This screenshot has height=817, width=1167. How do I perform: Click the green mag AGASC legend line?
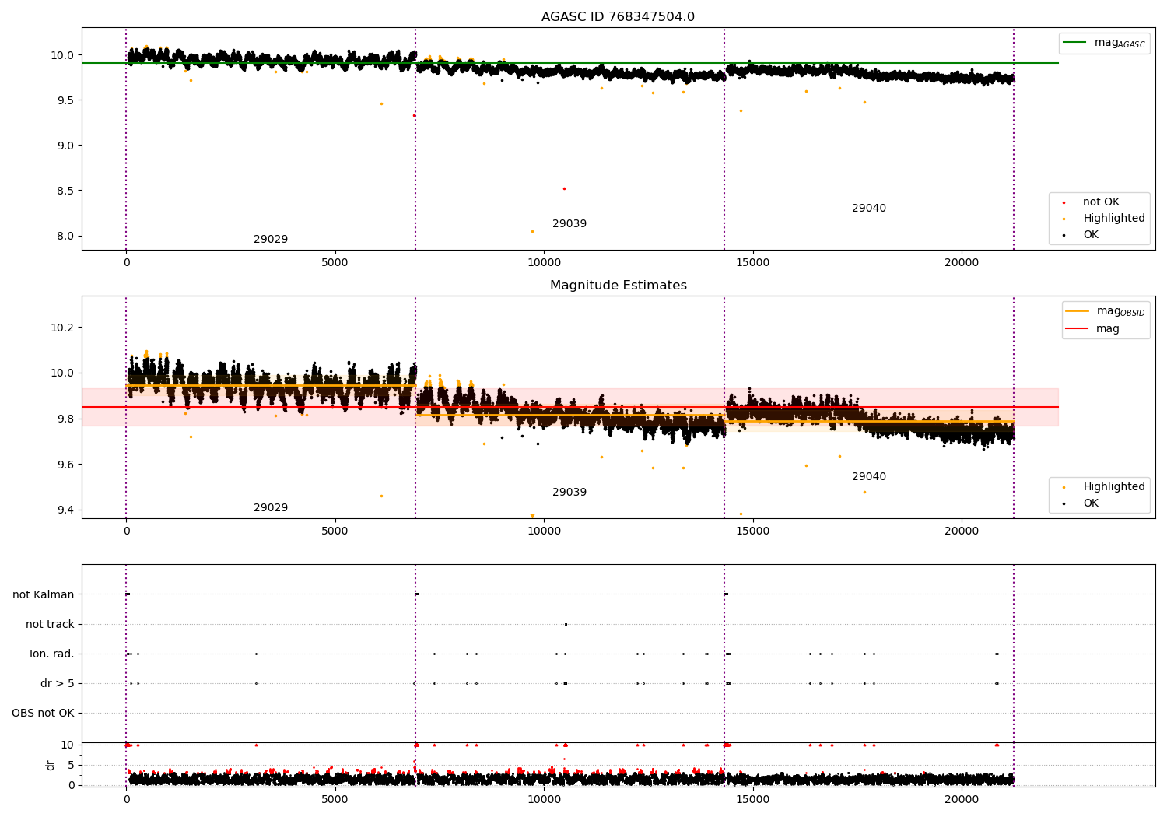(x=1075, y=43)
